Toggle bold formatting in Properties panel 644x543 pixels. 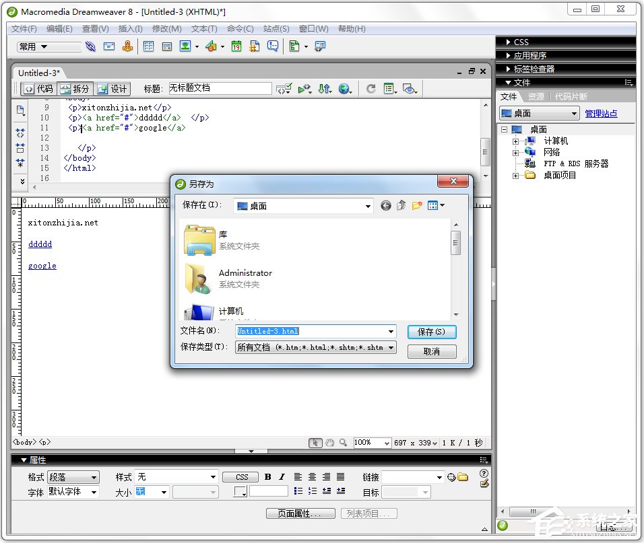267,476
